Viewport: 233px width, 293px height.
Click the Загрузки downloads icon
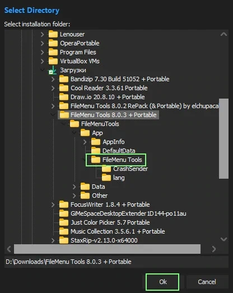pos(53,70)
